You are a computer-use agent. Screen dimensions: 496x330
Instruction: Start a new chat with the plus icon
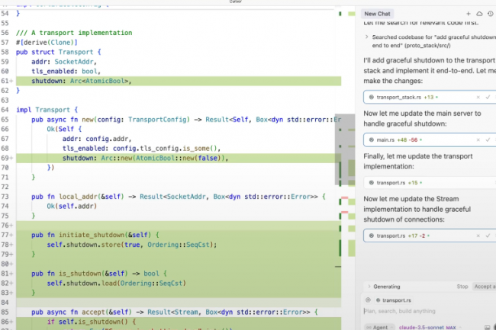[469, 14]
